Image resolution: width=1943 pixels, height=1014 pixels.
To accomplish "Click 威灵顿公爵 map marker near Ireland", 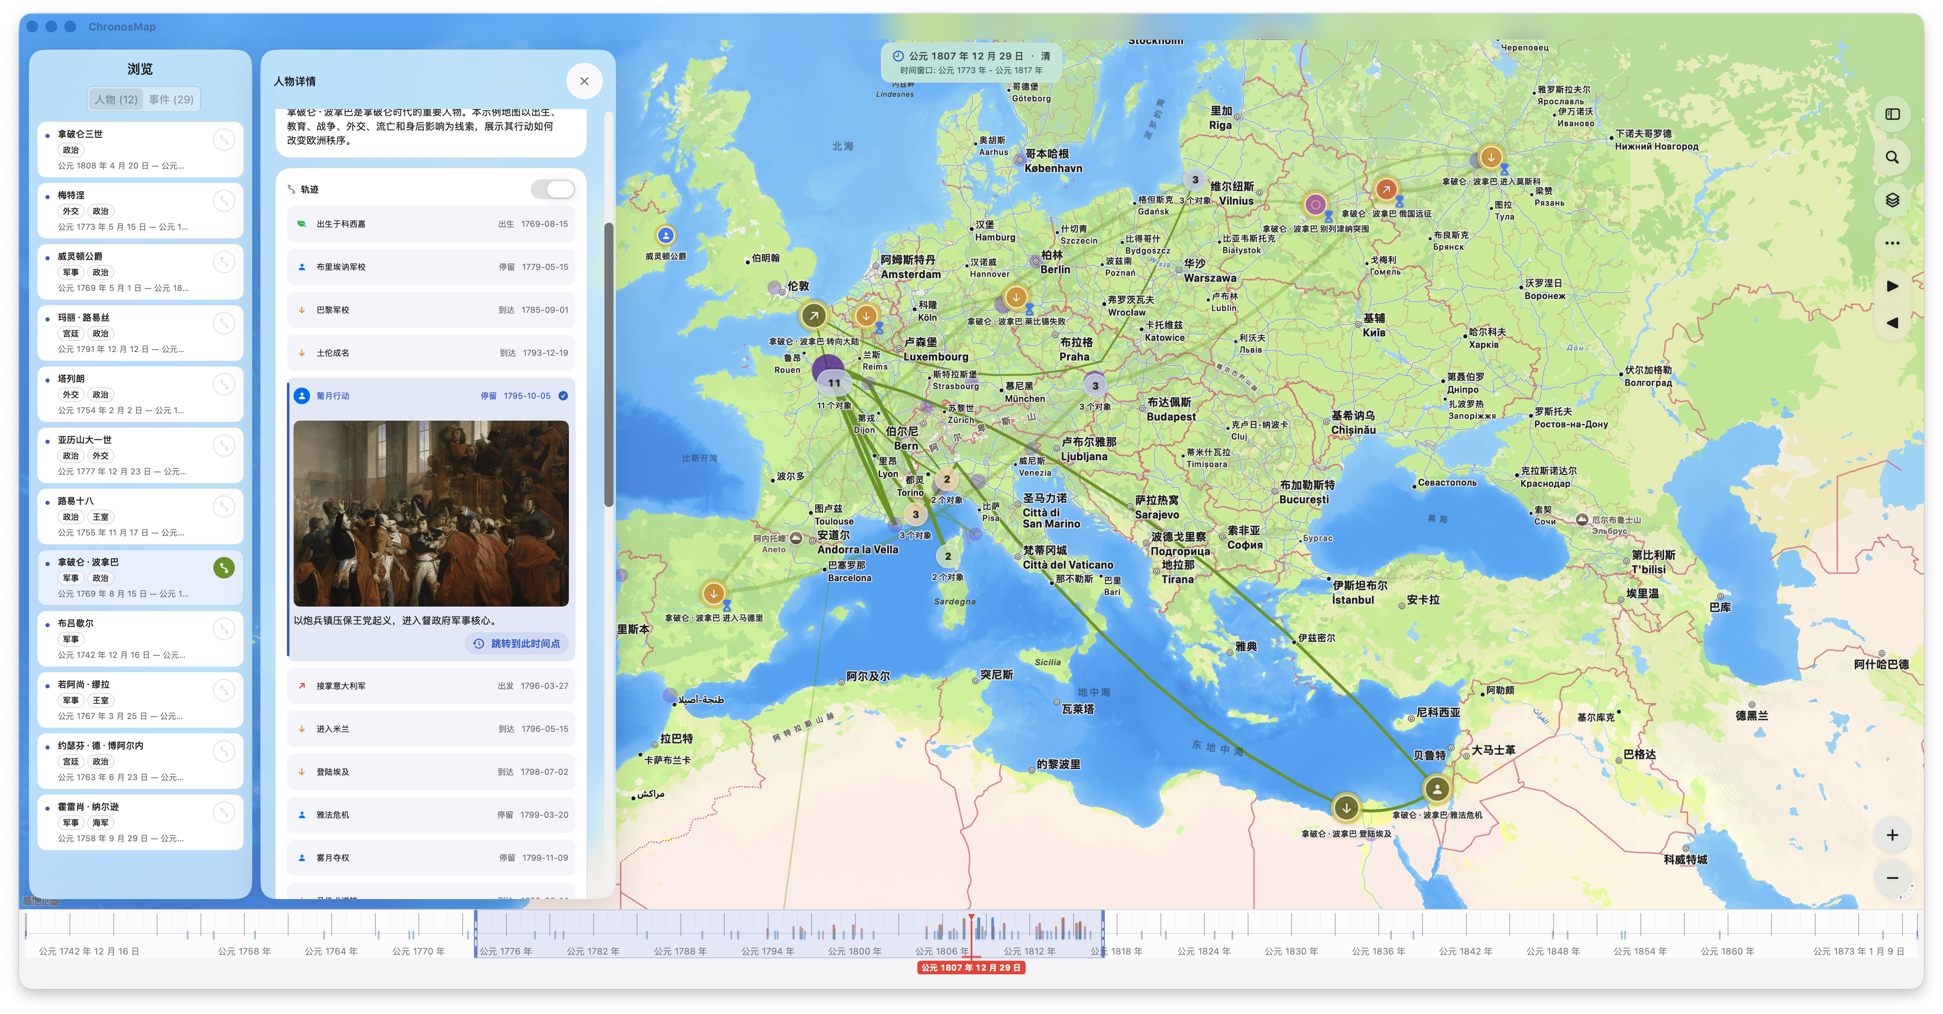I will point(665,235).
